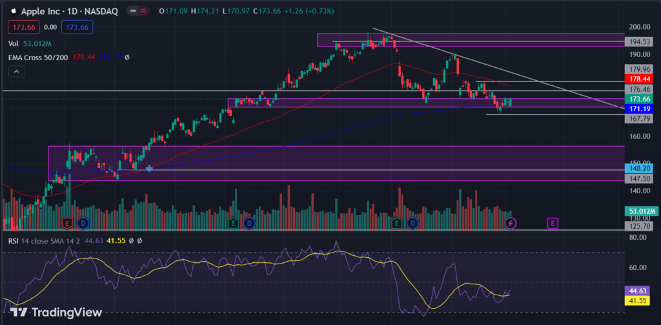Toggle the grey dash status indicator
This screenshot has height=325, width=661.
(x=133, y=11)
